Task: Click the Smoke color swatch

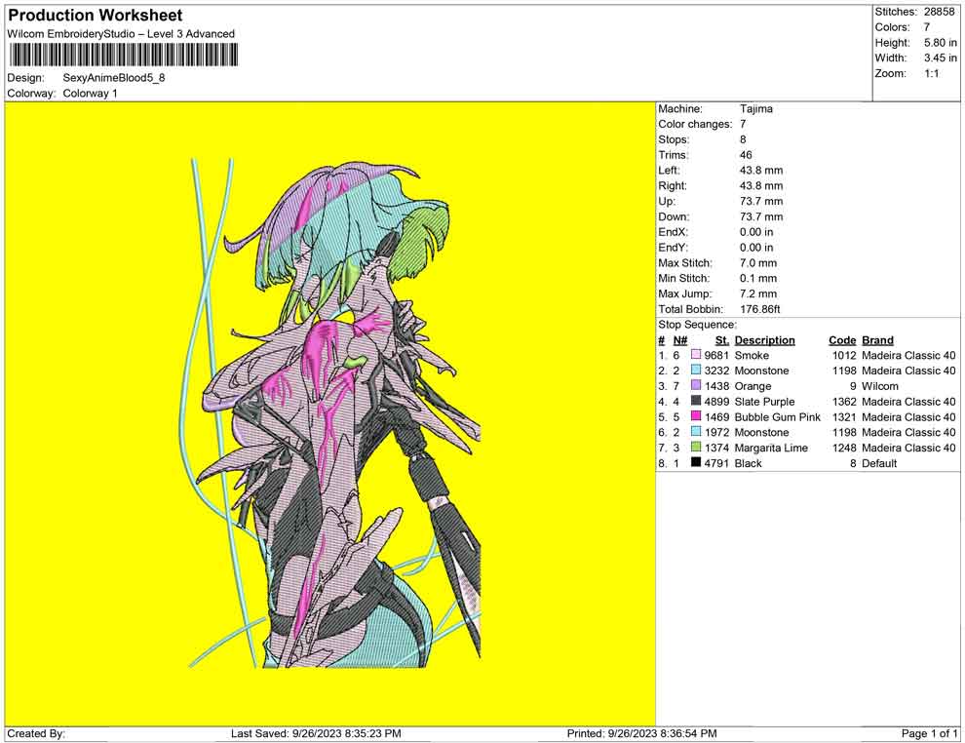Action: (696, 355)
